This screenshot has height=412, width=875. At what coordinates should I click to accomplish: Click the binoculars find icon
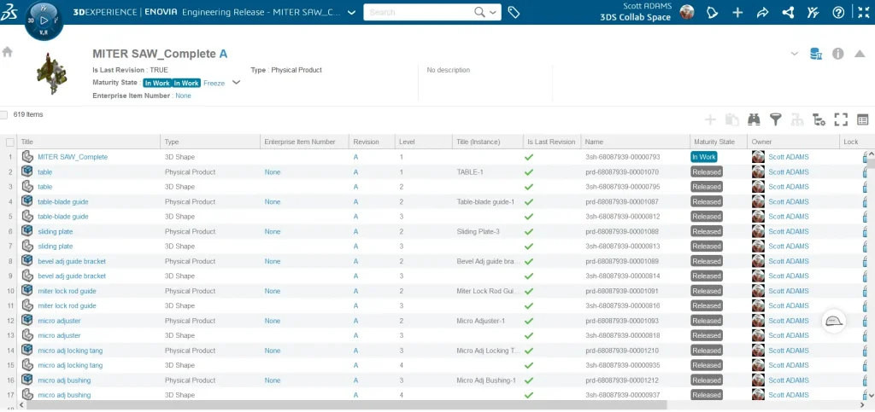pos(754,120)
